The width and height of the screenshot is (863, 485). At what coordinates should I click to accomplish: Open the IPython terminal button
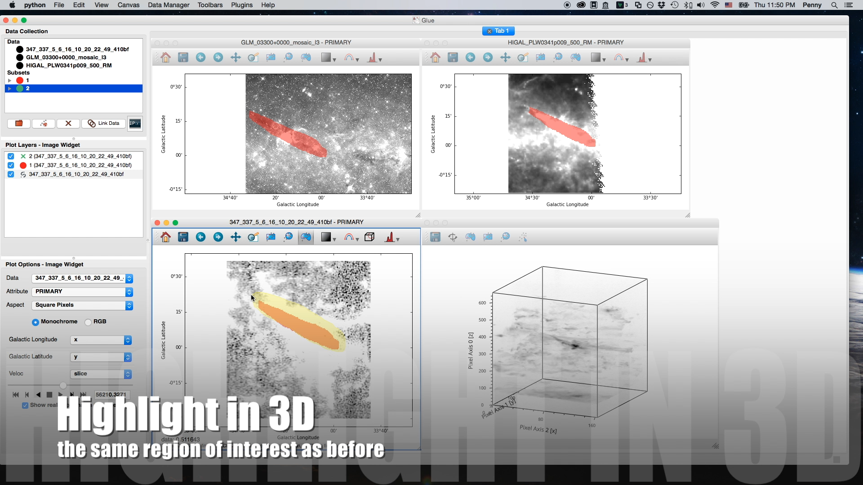(135, 123)
